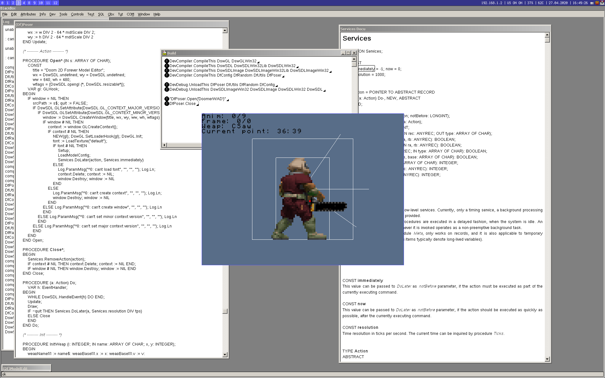The image size is (605, 378).
Task: Click the 192.168.1.2 address in top bar
Action: (492, 3)
